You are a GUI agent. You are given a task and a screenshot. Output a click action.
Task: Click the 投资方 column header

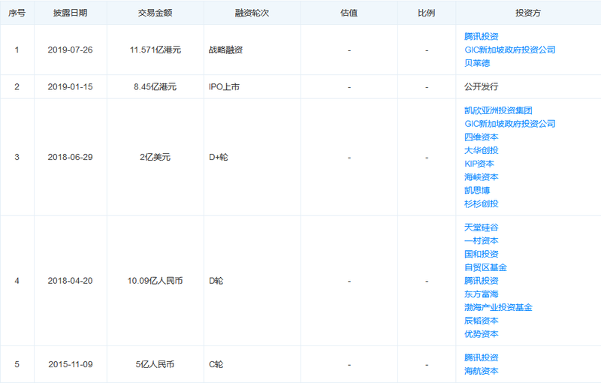(528, 13)
